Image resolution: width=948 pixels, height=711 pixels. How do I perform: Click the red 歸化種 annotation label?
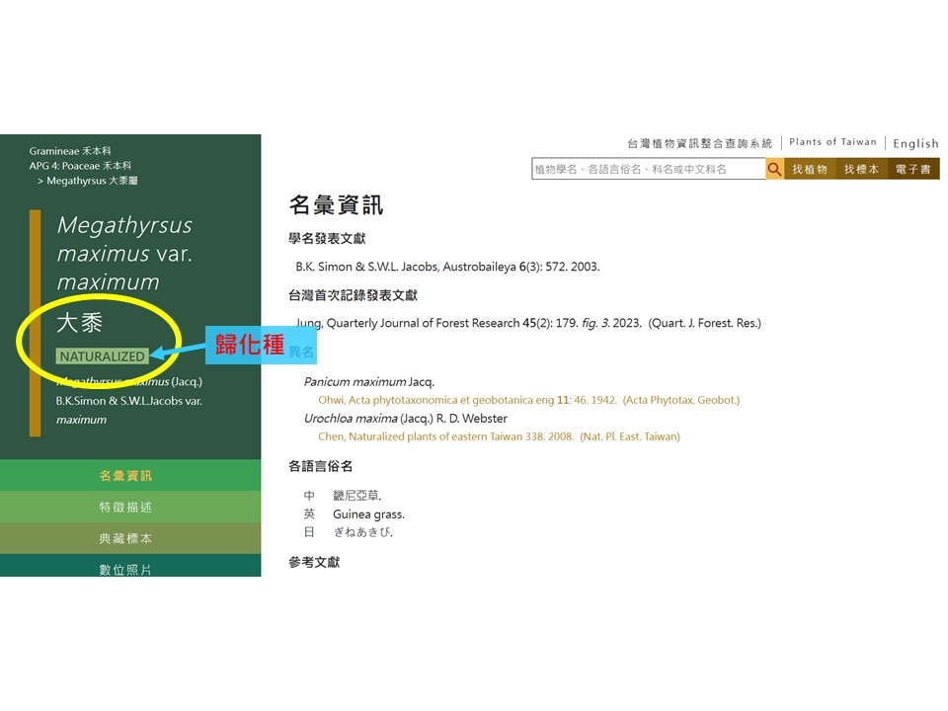[251, 345]
